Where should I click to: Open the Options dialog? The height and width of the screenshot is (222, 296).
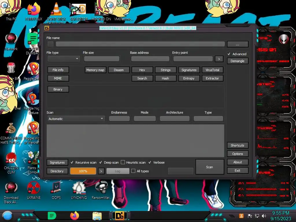(x=238, y=154)
